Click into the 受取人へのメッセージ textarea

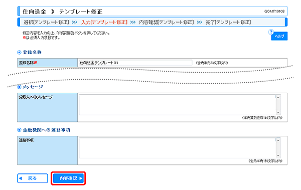(178, 105)
